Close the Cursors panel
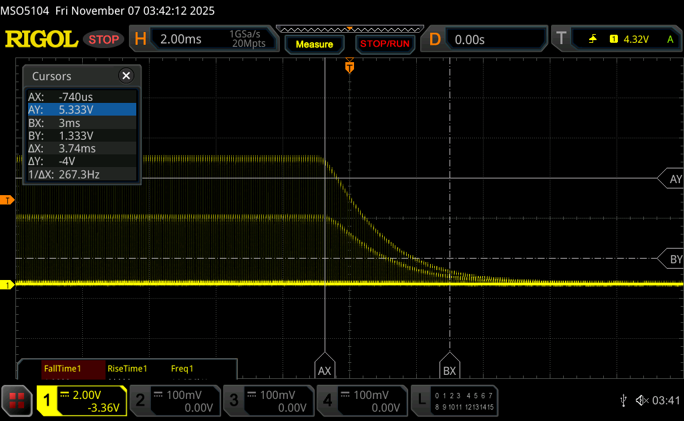Viewport: 684px width, 421px height. click(x=126, y=76)
